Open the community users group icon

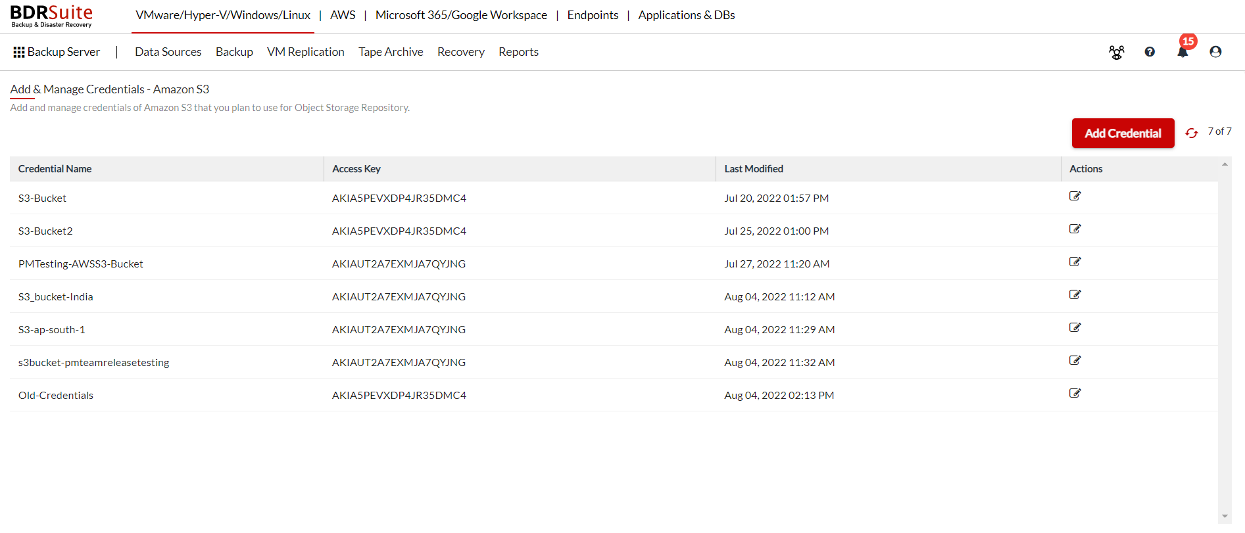1116,52
